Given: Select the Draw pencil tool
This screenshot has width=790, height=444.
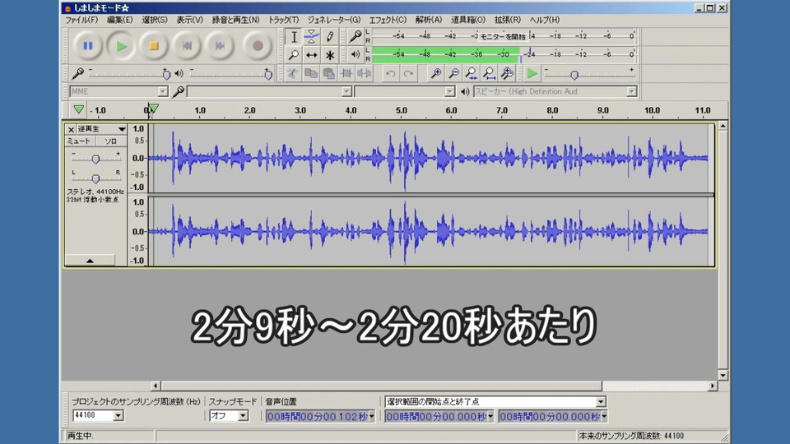Looking at the screenshot, I should click(x=330, y=37).
